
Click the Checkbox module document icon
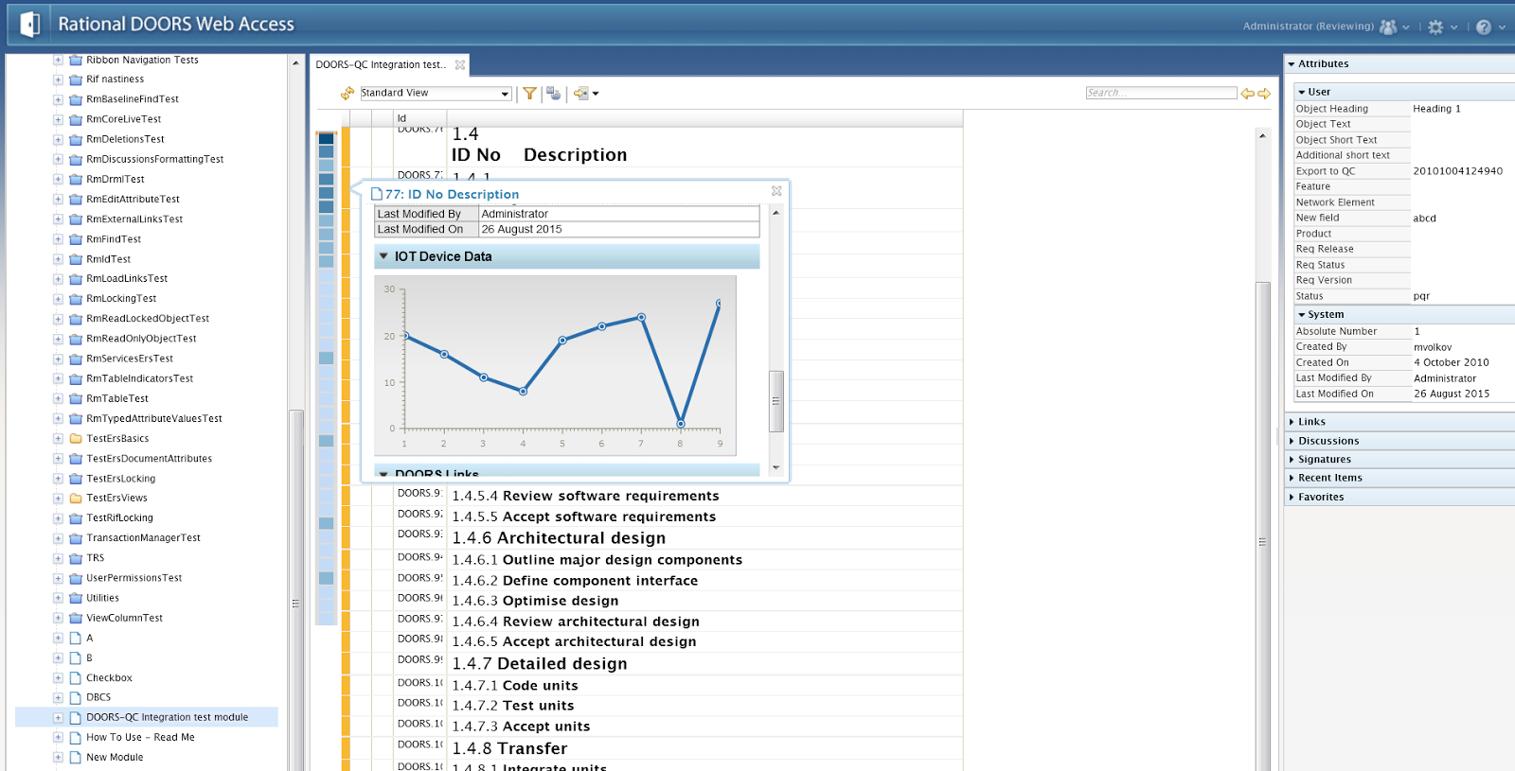(x=76, y=678)
